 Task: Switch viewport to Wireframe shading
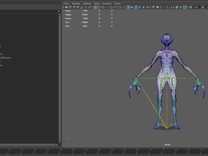tap(124, 7)
